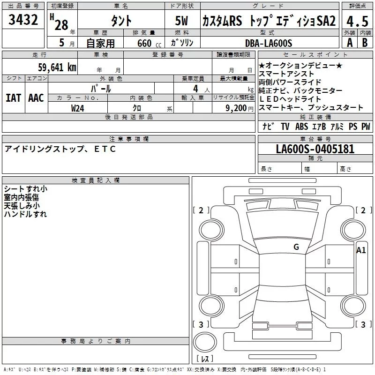
Task: Click the spare tire circle above レス
Action: (x=205, y=342)
